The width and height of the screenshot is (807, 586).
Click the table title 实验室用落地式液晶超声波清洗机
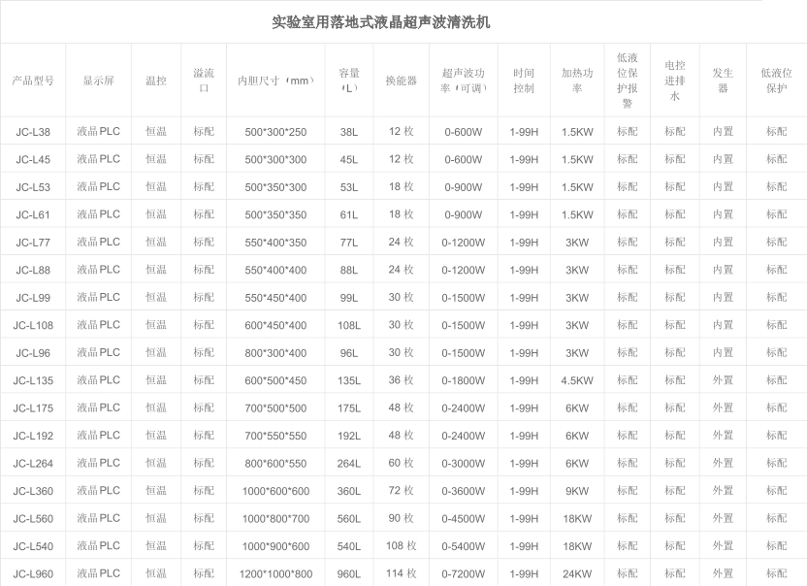click(381, 22)
